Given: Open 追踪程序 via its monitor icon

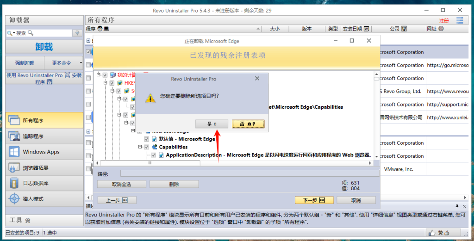Looking at the screenshot, I should 14,136.
